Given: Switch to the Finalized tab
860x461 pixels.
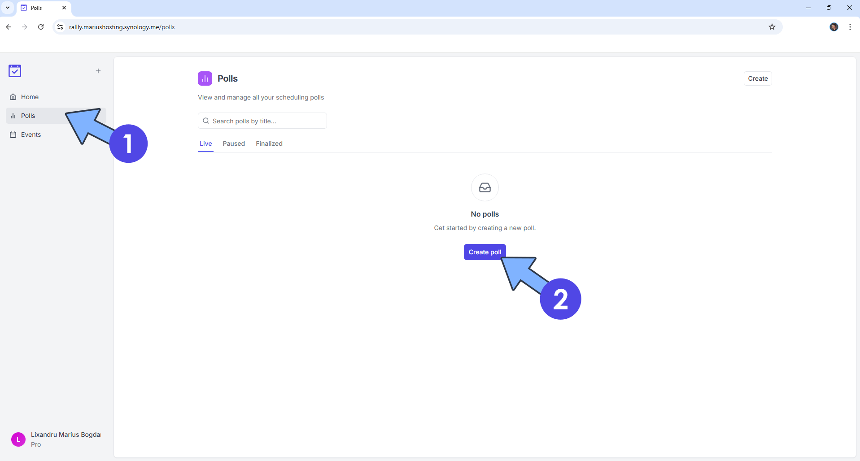Looking at the screenshot, I should (x=269, y=144).
